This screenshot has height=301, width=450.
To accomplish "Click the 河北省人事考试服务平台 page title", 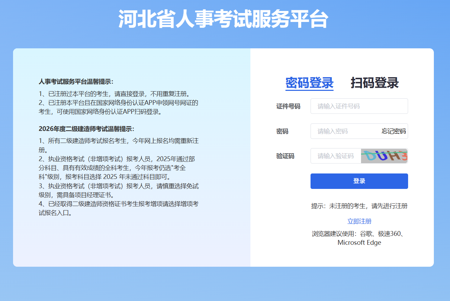I will pos(223,19).
